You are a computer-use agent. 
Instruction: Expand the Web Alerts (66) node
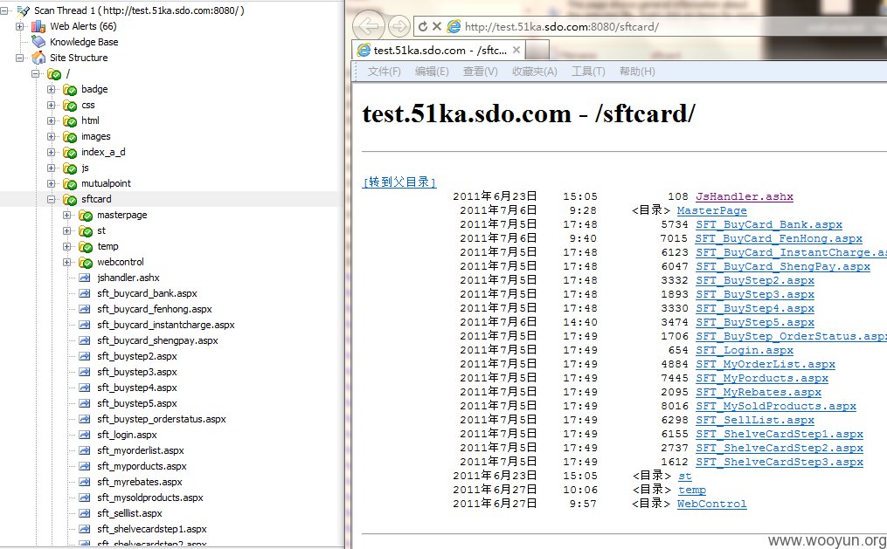(x=20, y=26)
